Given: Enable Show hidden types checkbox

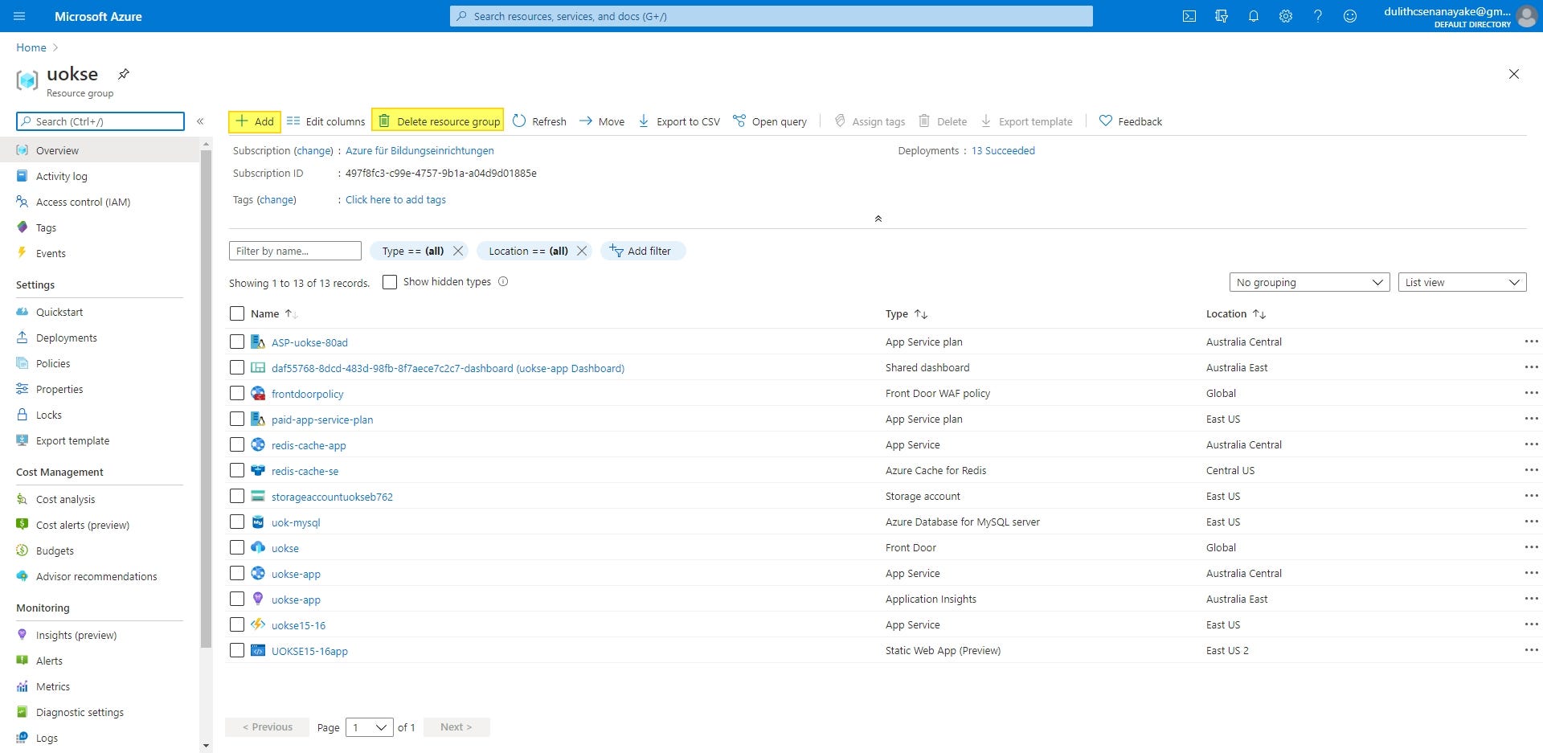Looking at the screenshot, I should tap(390, 282).
